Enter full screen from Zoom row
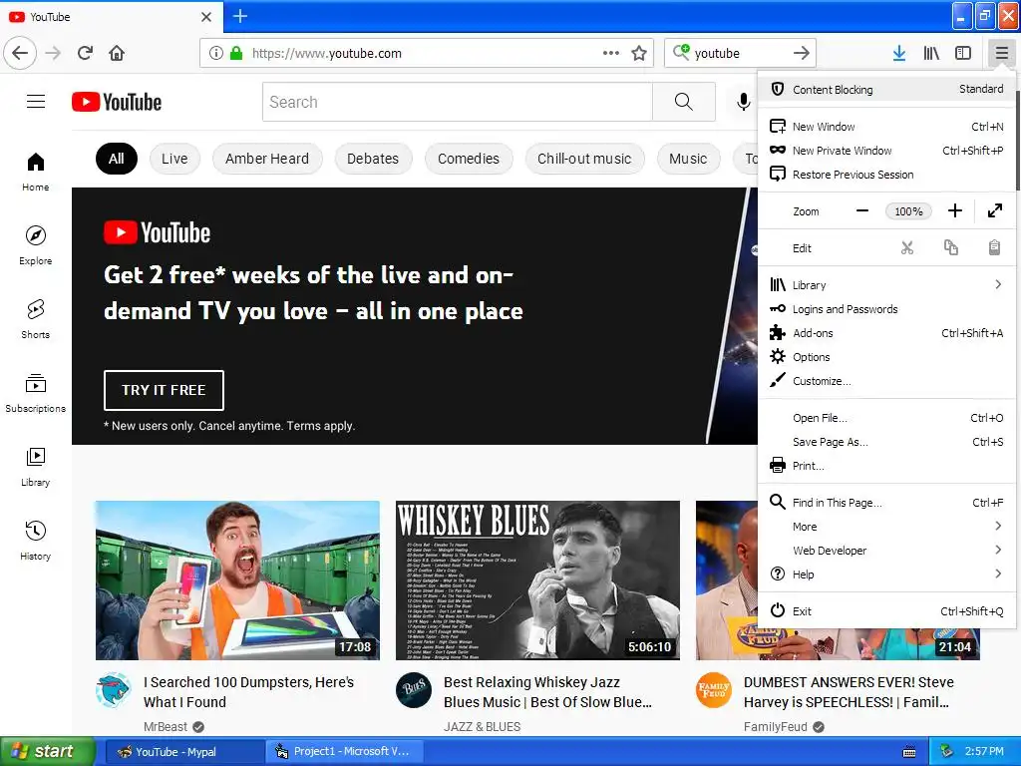The image size is (1021, 766). pos(994,211)
